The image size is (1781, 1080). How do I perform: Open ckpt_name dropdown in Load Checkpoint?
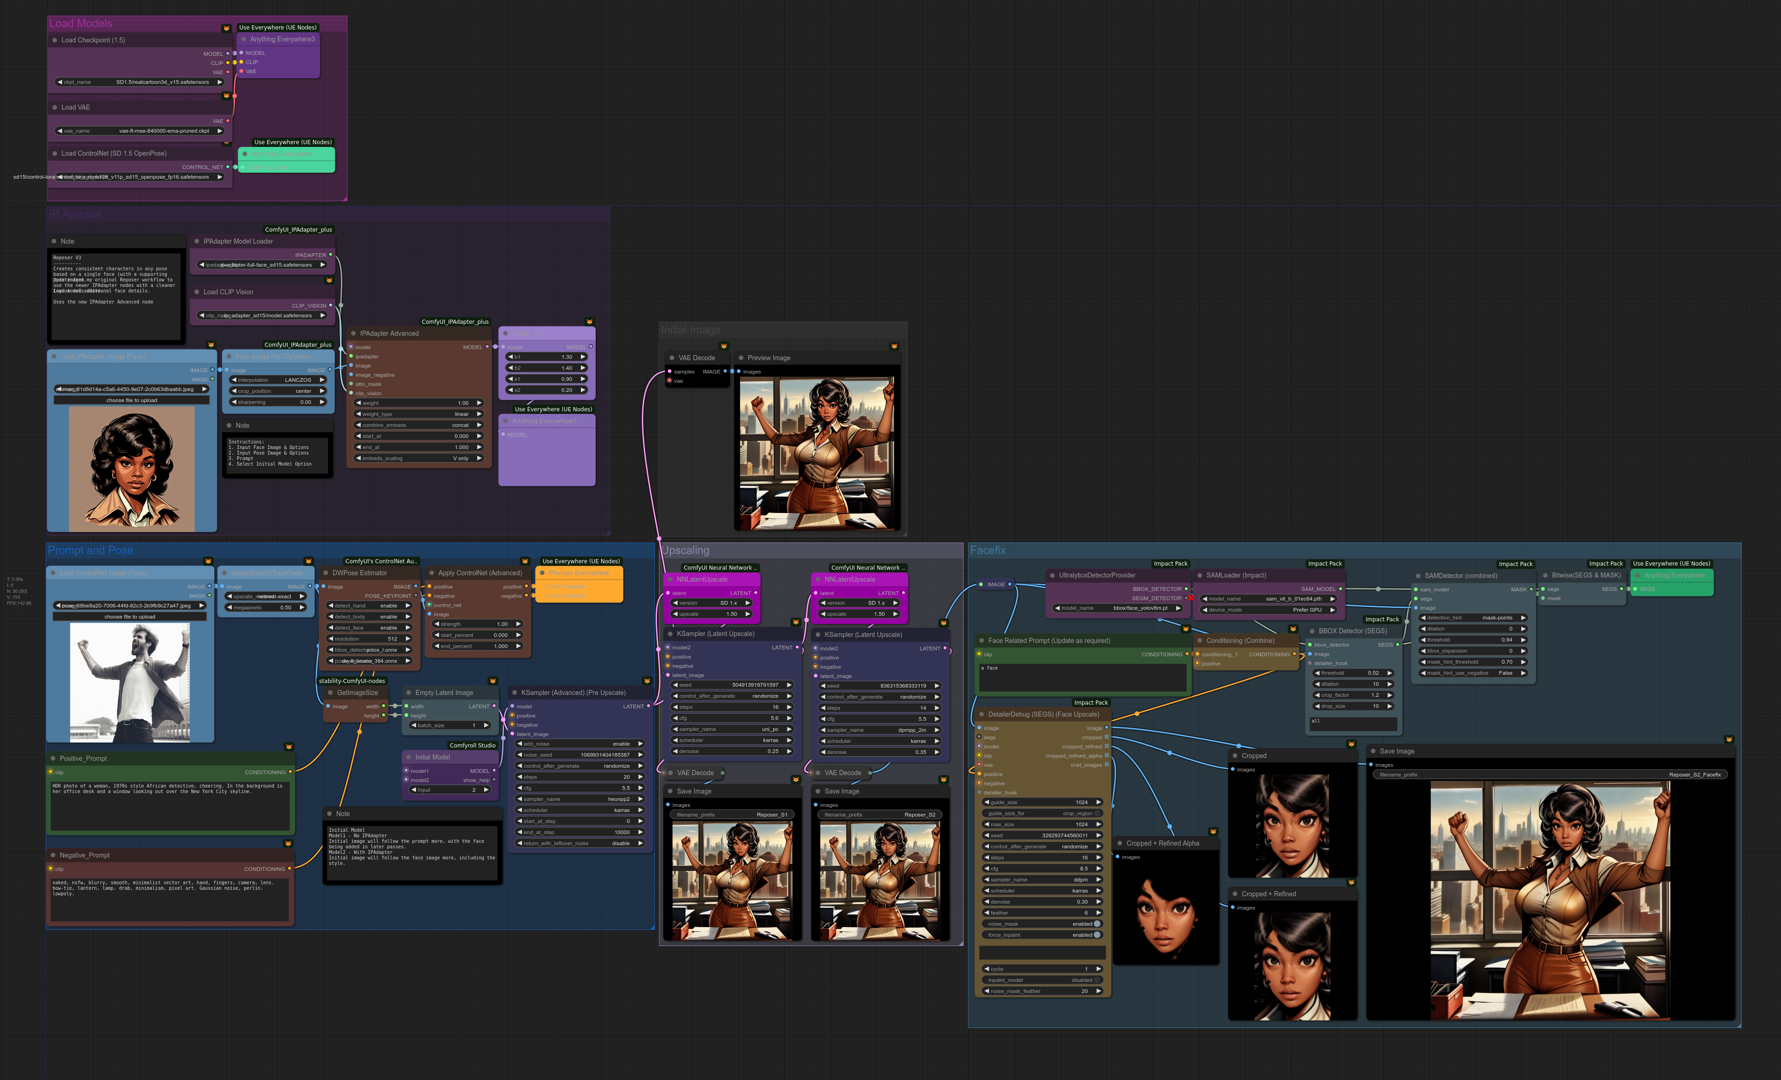(x=140, y=82)
